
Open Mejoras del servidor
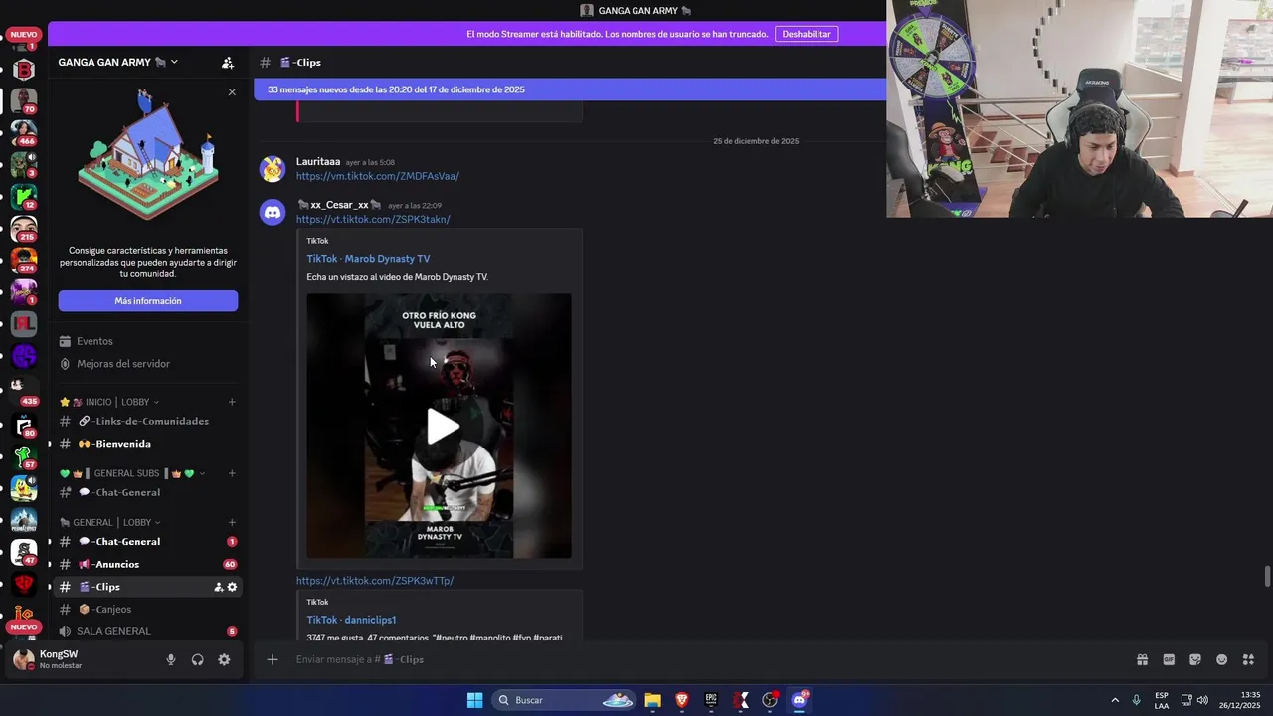[147, 364]
